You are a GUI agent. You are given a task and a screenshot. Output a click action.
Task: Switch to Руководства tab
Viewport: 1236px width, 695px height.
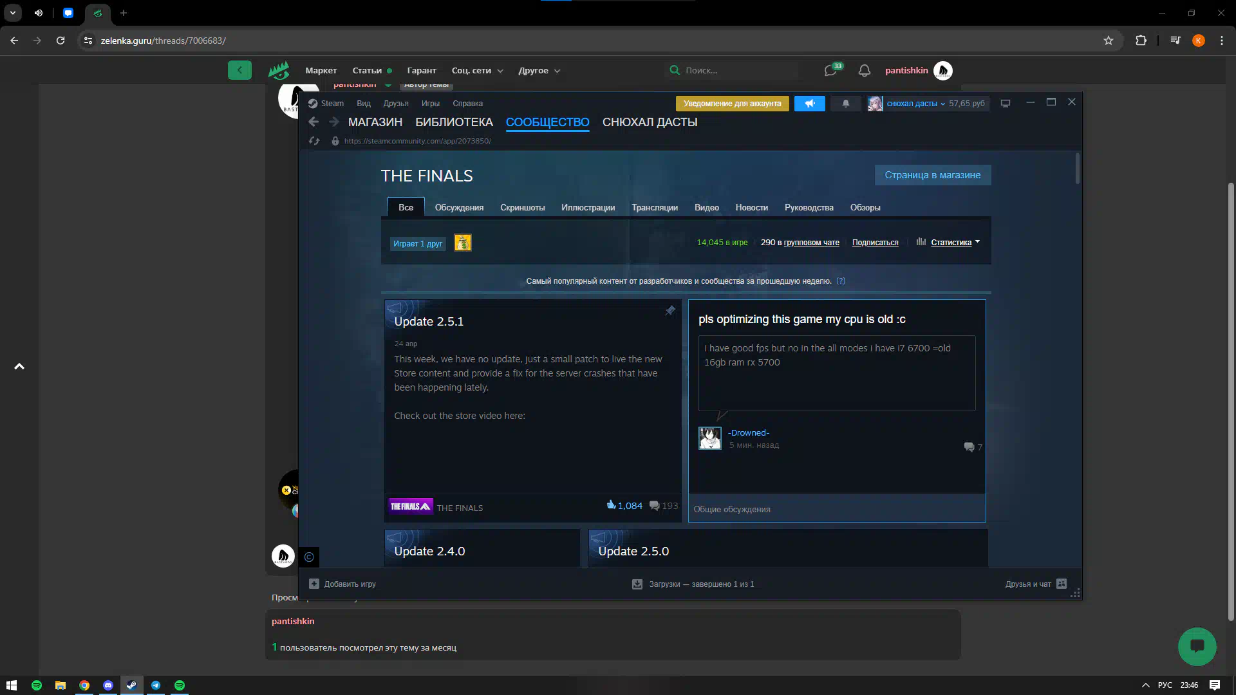tap(809, 207)
